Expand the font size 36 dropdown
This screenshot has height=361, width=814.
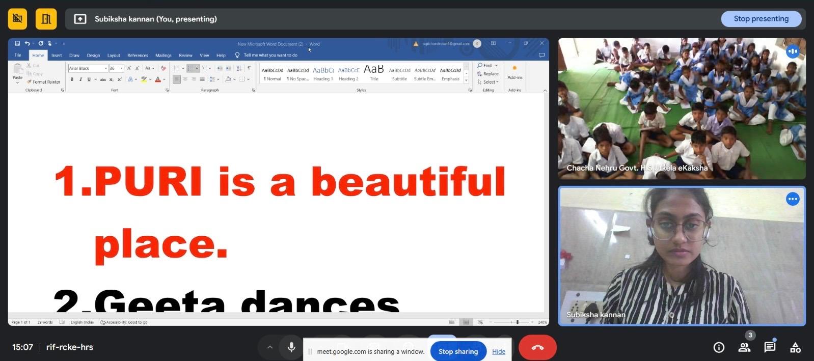122,68
